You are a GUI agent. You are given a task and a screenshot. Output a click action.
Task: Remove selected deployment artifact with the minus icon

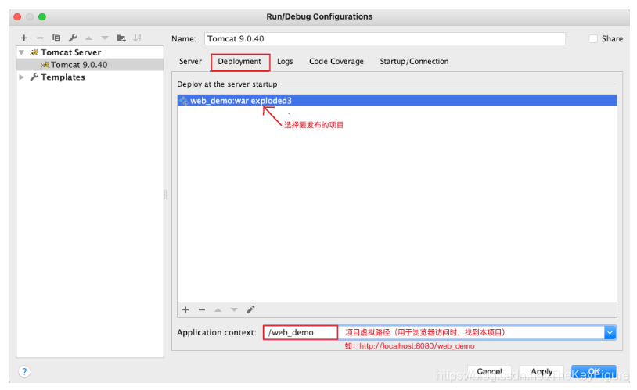tap(202, 309)
